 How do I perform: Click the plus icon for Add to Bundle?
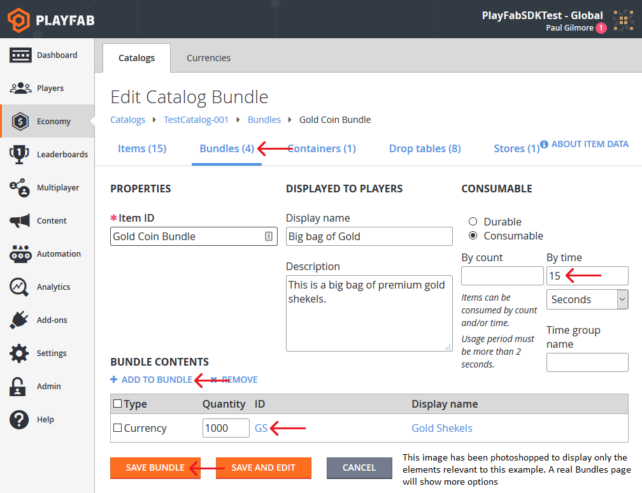click(114, 380)
